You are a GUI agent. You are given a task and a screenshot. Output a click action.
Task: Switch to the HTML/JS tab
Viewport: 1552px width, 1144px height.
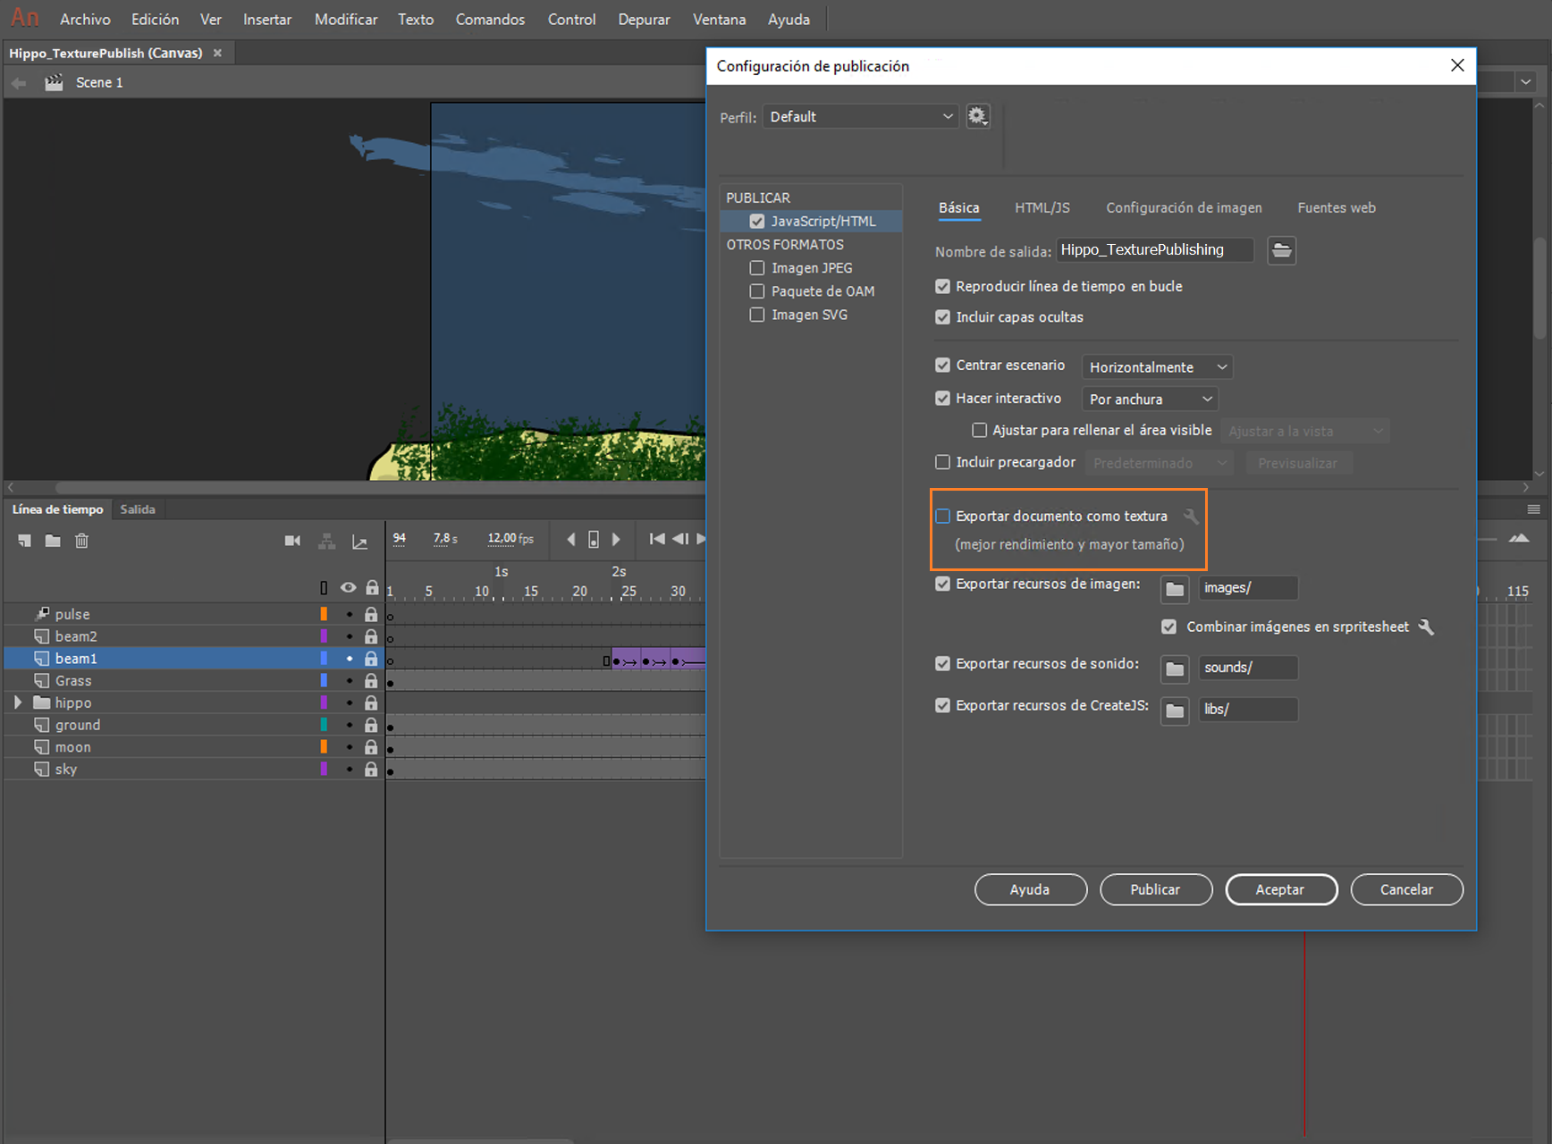pos(1042,207)
